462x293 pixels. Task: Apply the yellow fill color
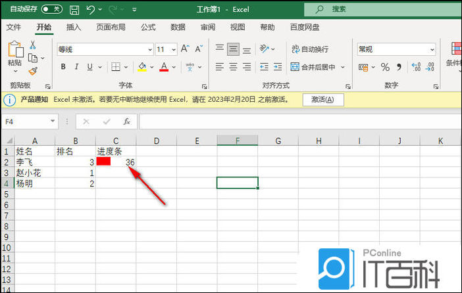pos(142,67)
